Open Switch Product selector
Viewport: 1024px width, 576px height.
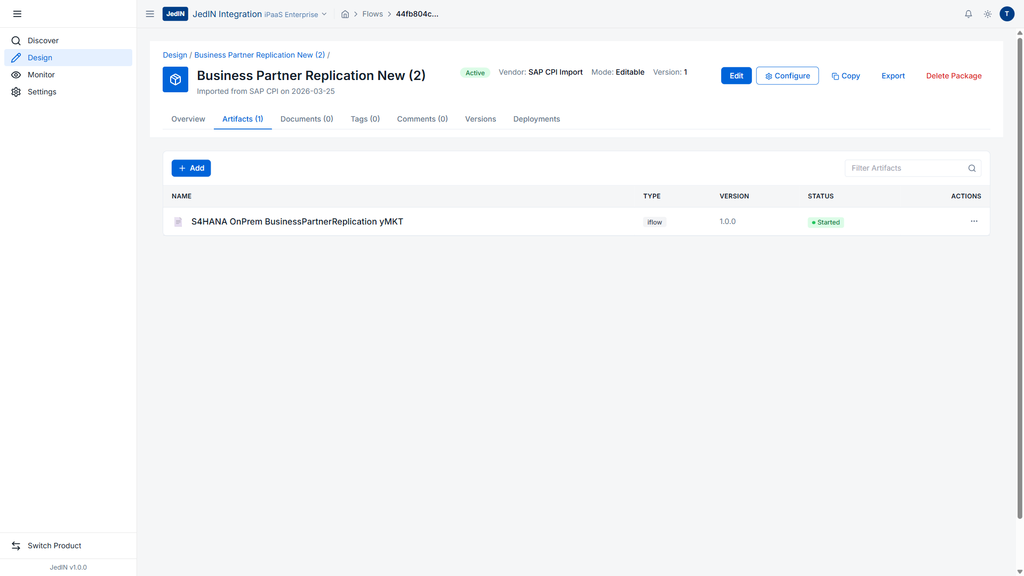tap(54, 546)
